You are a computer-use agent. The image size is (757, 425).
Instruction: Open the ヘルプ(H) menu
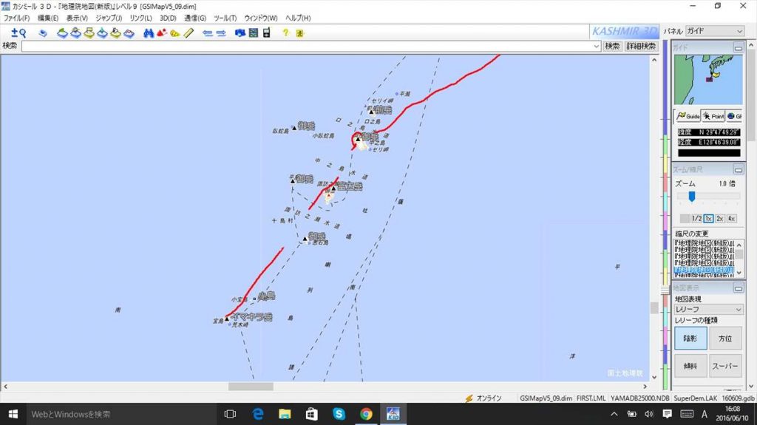point(298,18)
